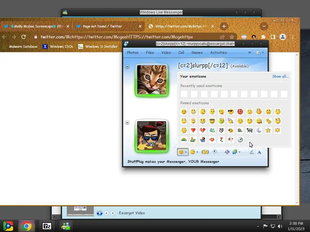Insert the red lips kiss emoticon
310x232 pixels.
[212, 140]
